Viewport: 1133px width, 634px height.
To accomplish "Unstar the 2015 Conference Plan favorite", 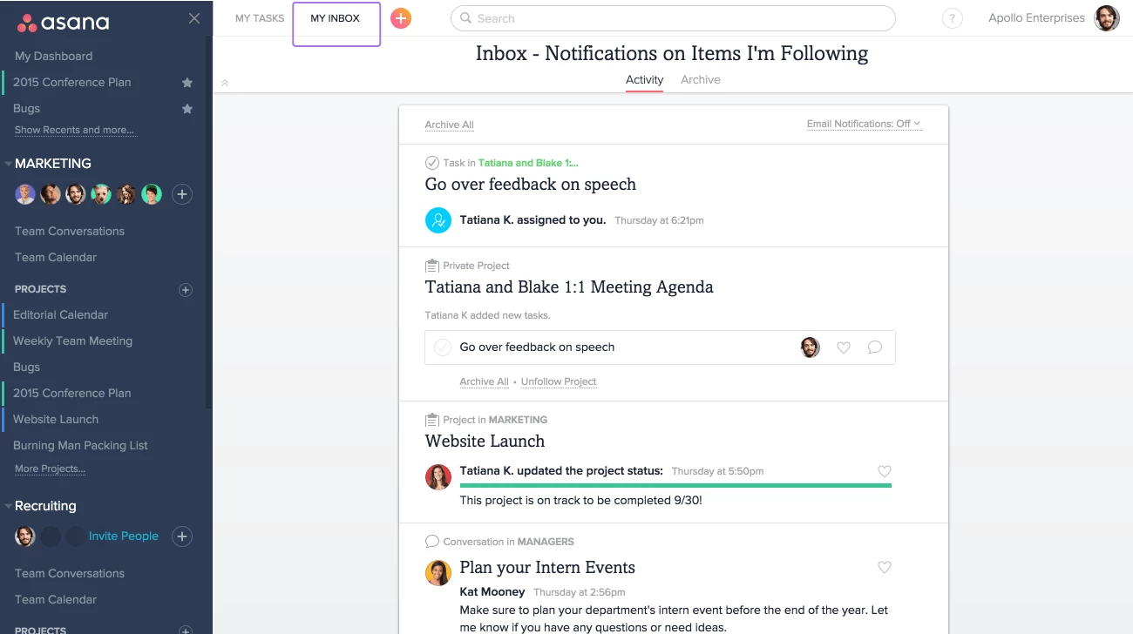I will [187, 83].
